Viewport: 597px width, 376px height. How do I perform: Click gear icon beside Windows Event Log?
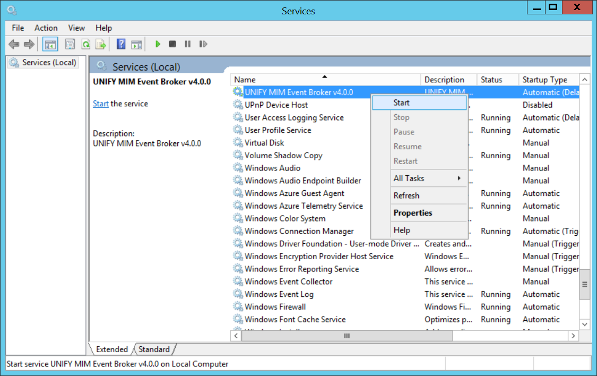tap(238, 294)
